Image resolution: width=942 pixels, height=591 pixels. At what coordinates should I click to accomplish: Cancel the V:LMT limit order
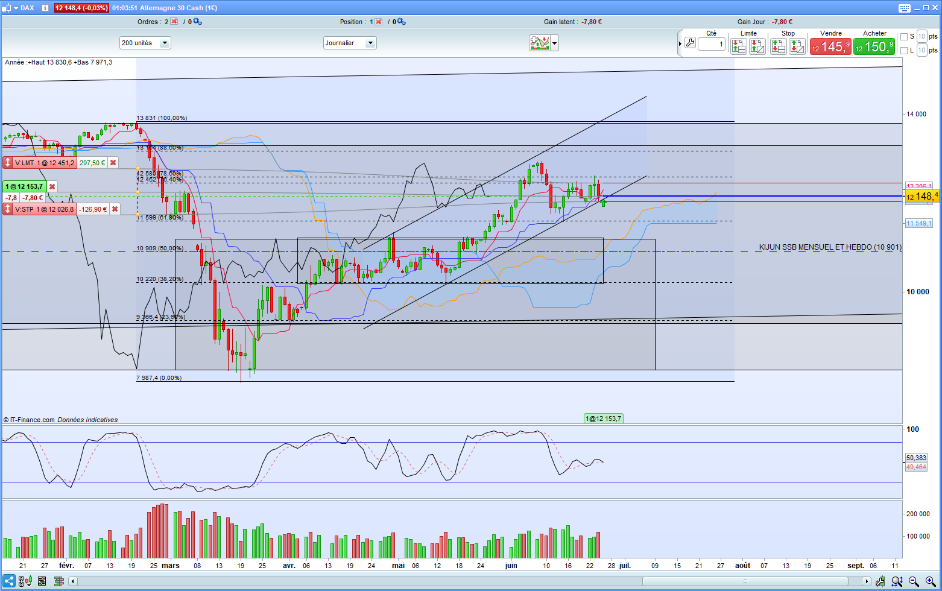pyautogui.click(x=113, y=163)
